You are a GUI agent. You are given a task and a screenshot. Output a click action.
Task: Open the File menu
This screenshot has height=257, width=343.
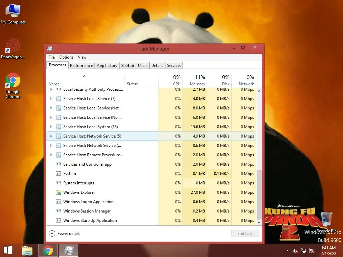[x=52, y=57]
